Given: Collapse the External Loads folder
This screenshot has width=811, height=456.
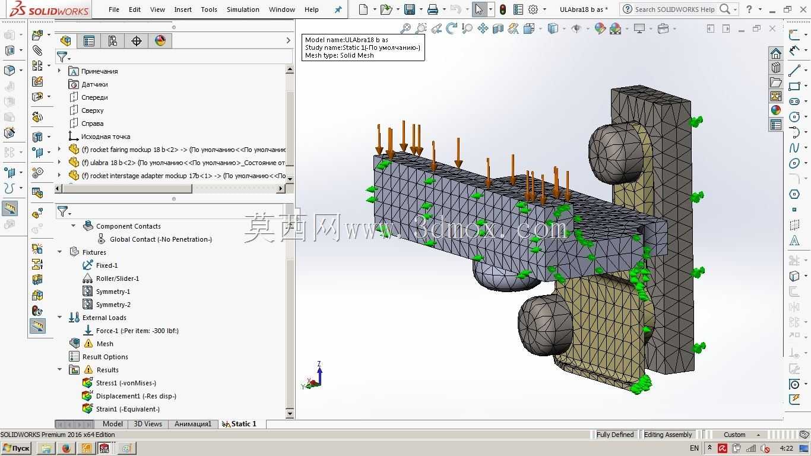Looking at the screenshot, I should pos(60,318).
